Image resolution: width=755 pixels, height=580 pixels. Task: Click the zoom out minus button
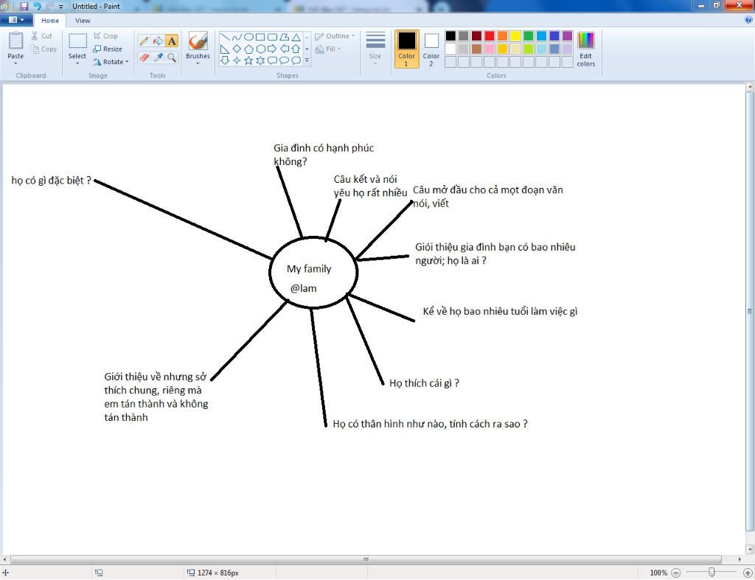tap(675, 573)
